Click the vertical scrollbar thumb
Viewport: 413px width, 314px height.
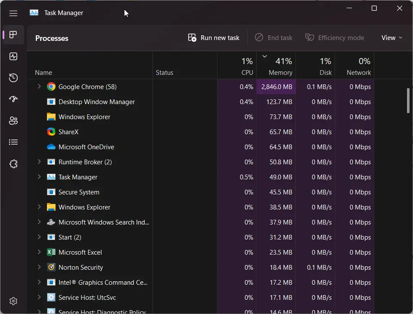click(408, 101)
